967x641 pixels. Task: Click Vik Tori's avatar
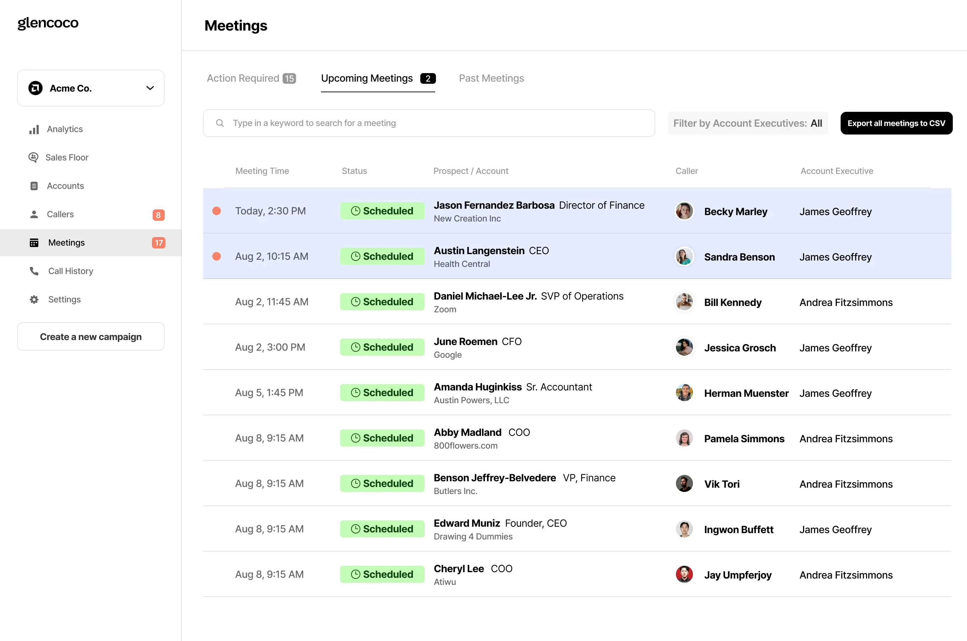point(684,483)
